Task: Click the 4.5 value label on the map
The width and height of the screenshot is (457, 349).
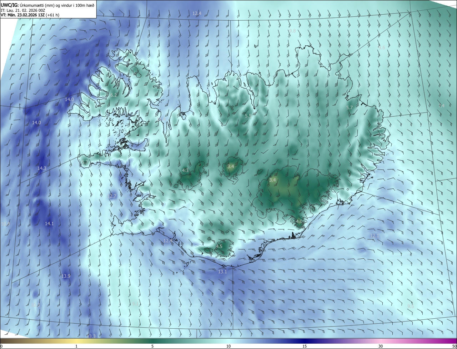Action: [x=219, y=246]
